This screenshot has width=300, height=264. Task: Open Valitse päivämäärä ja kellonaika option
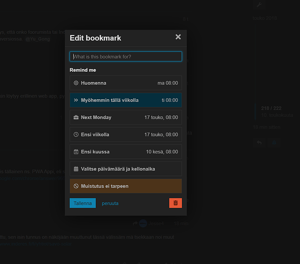click(126, 169)
